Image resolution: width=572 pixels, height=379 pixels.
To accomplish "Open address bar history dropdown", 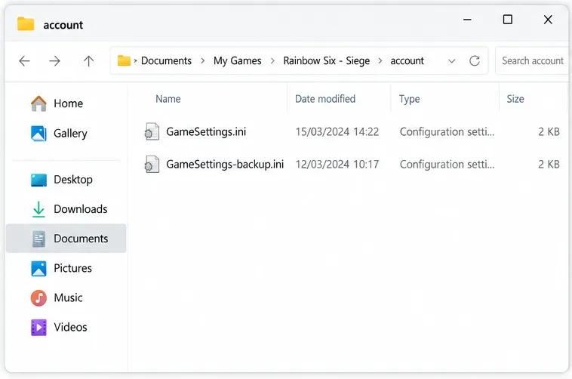I will coord(451,61).
